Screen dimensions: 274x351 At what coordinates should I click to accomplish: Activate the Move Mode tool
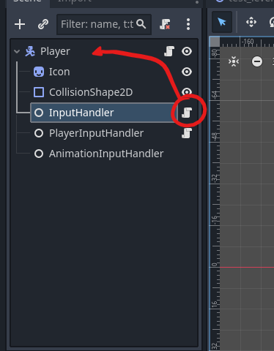pyautogui.click(x=251, y=22)
